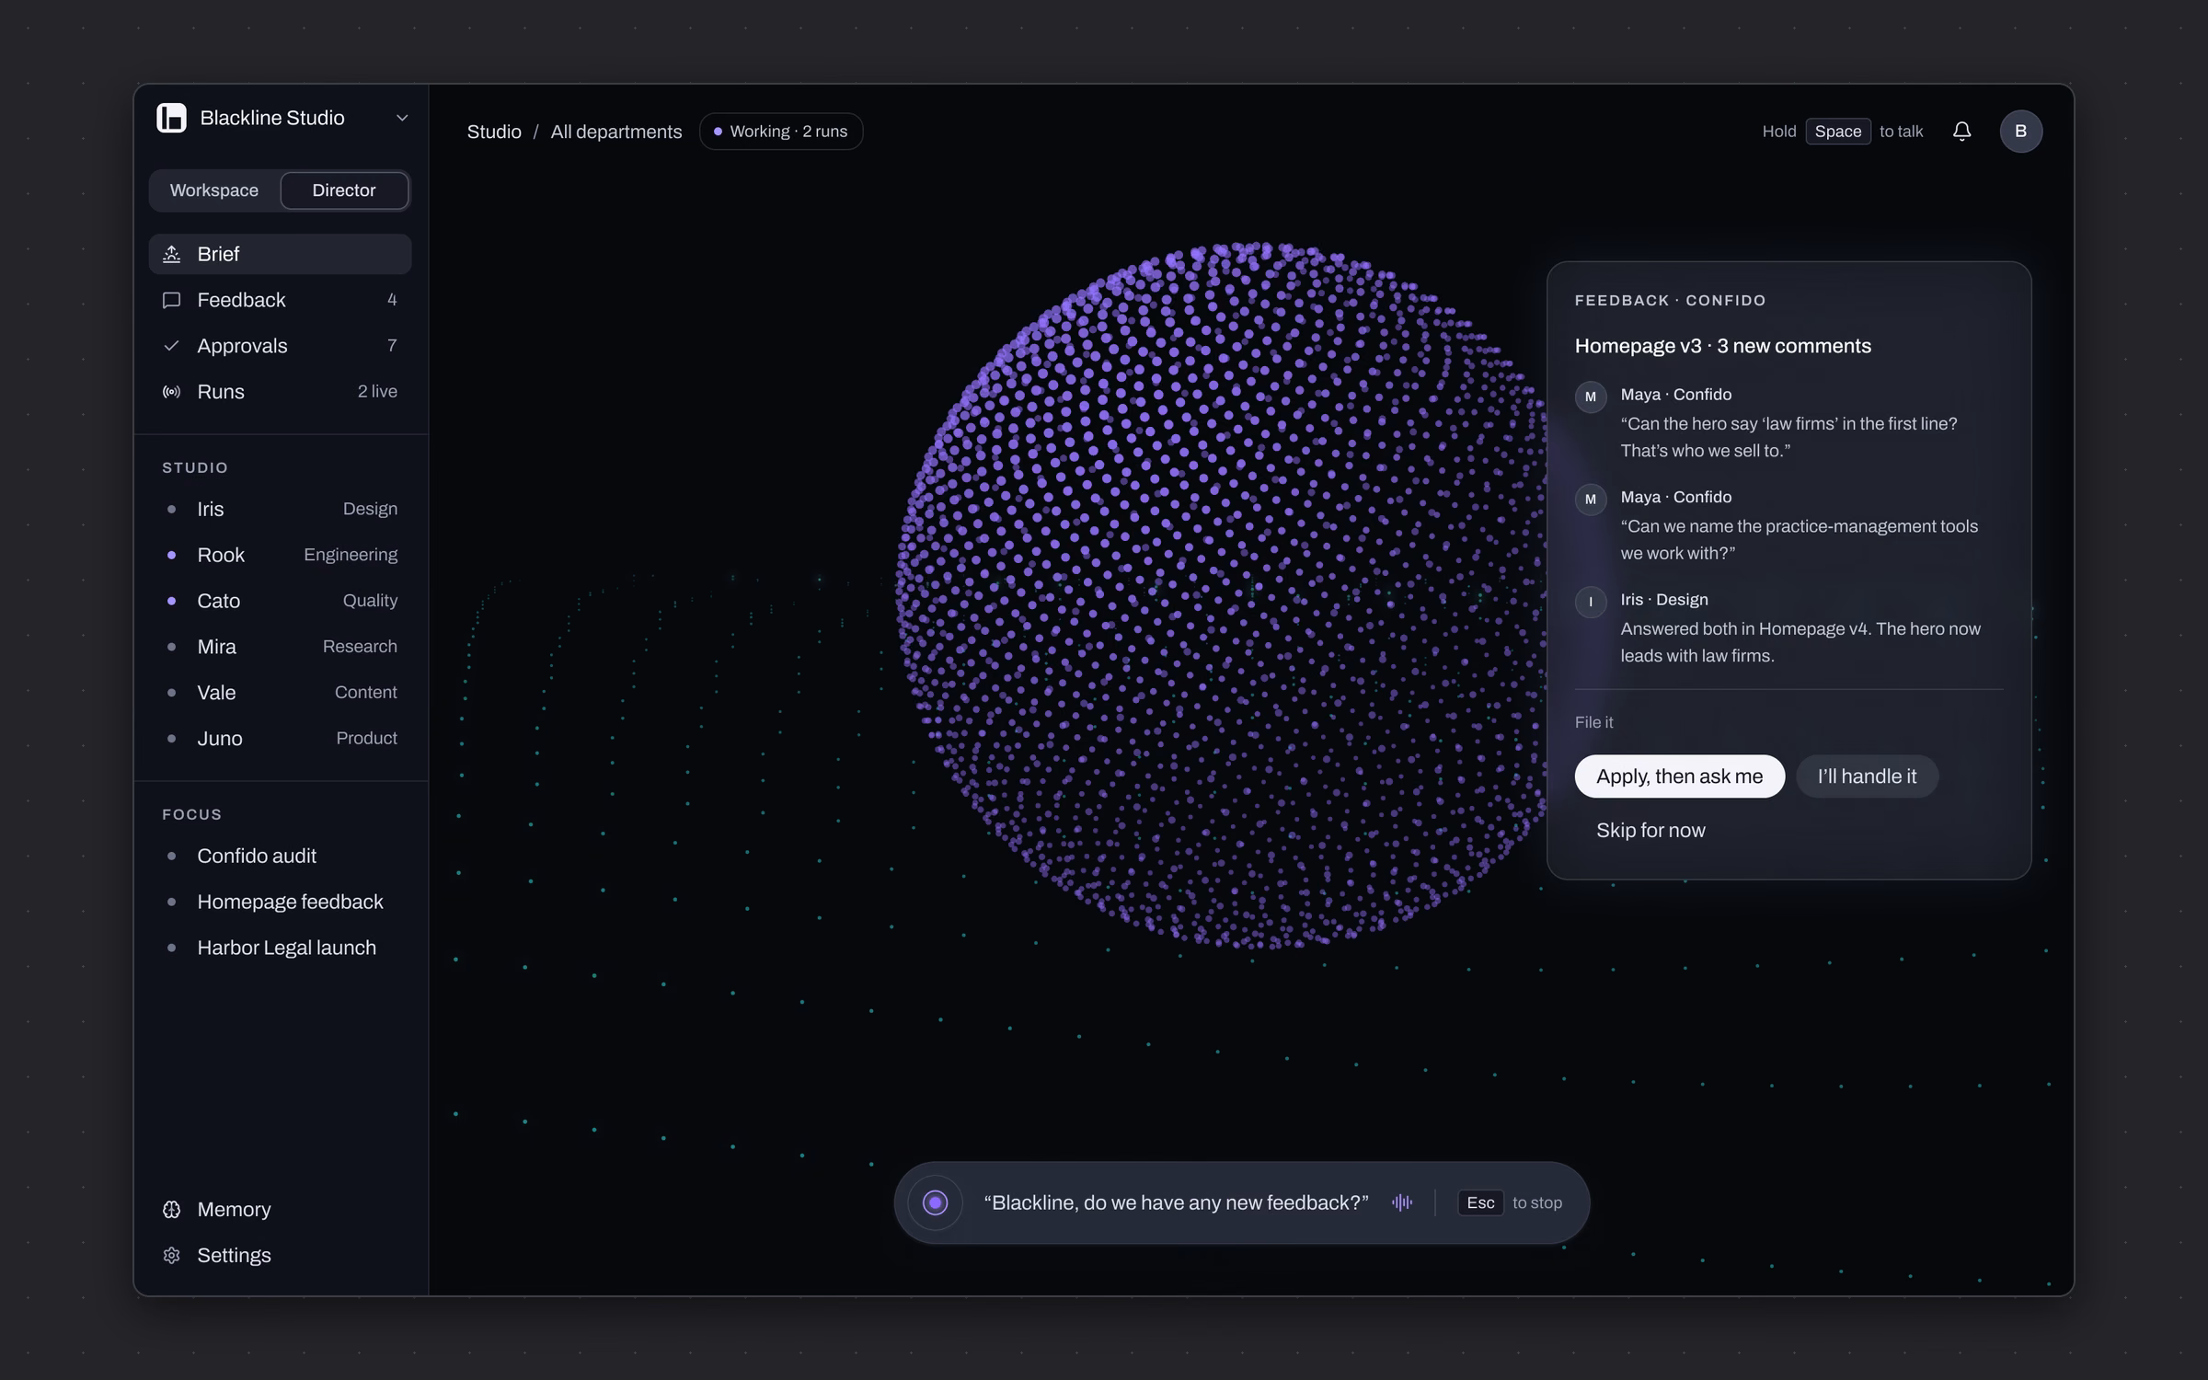This screenshot has height=1380, width=2208.
Task: Click the Settings gear icon
Action: [x=171, y=1256]
